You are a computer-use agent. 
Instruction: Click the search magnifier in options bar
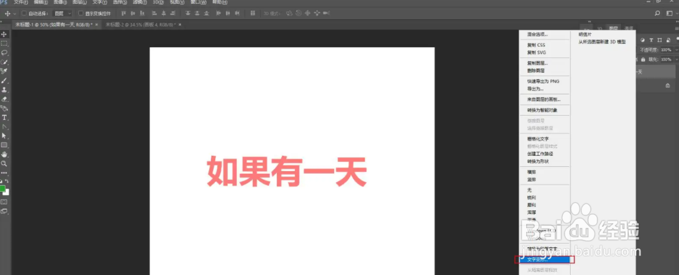coord(657,13)
